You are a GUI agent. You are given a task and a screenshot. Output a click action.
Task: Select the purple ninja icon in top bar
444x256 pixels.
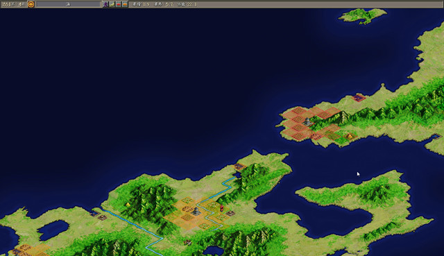click(x=105, y=4)
